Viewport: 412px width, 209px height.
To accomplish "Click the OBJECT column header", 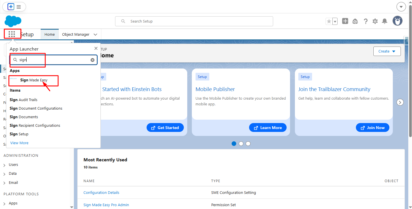I will tap(391, 181).
